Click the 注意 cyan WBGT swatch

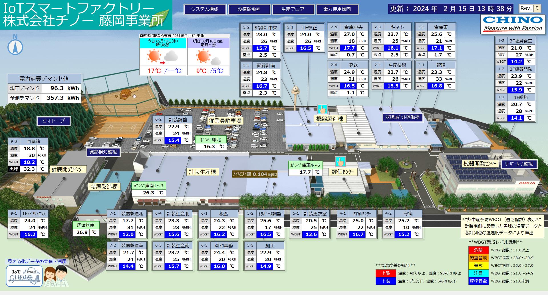tap(478, 273)
